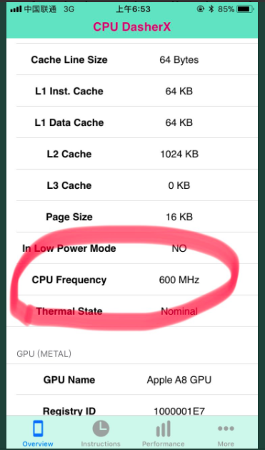Select the L3 Cache row
Viewport: 265px width, 450px height.
[x=132, y=185]
